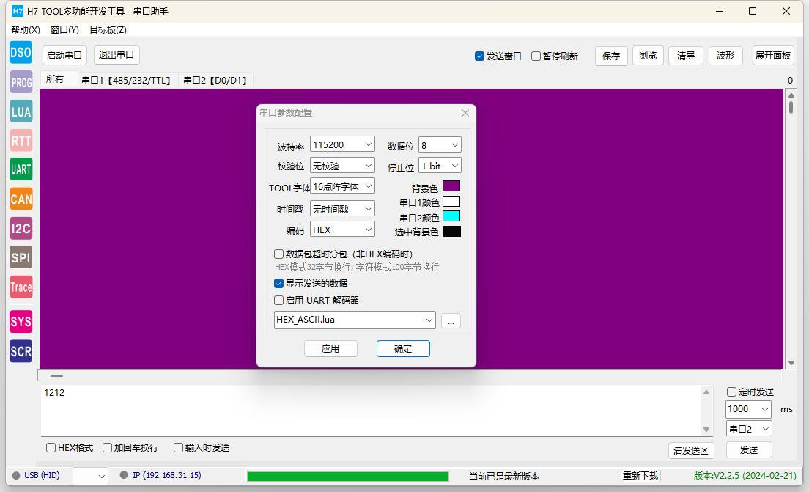Click the 退出串口 button
The image size is (809, 492).
pos(116,55)
